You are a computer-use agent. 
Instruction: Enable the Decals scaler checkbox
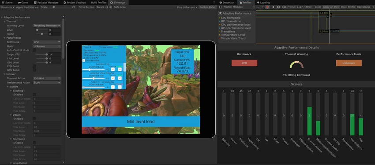coord(34,119)
